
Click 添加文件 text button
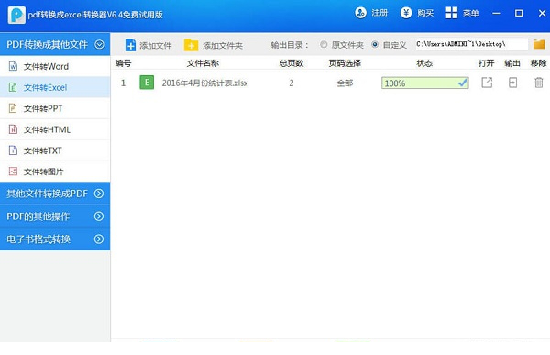(156, 46)
